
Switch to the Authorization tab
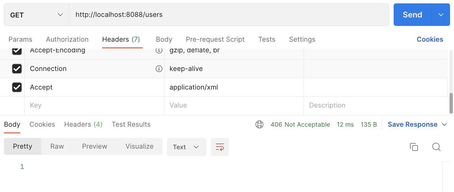point(67,39)
